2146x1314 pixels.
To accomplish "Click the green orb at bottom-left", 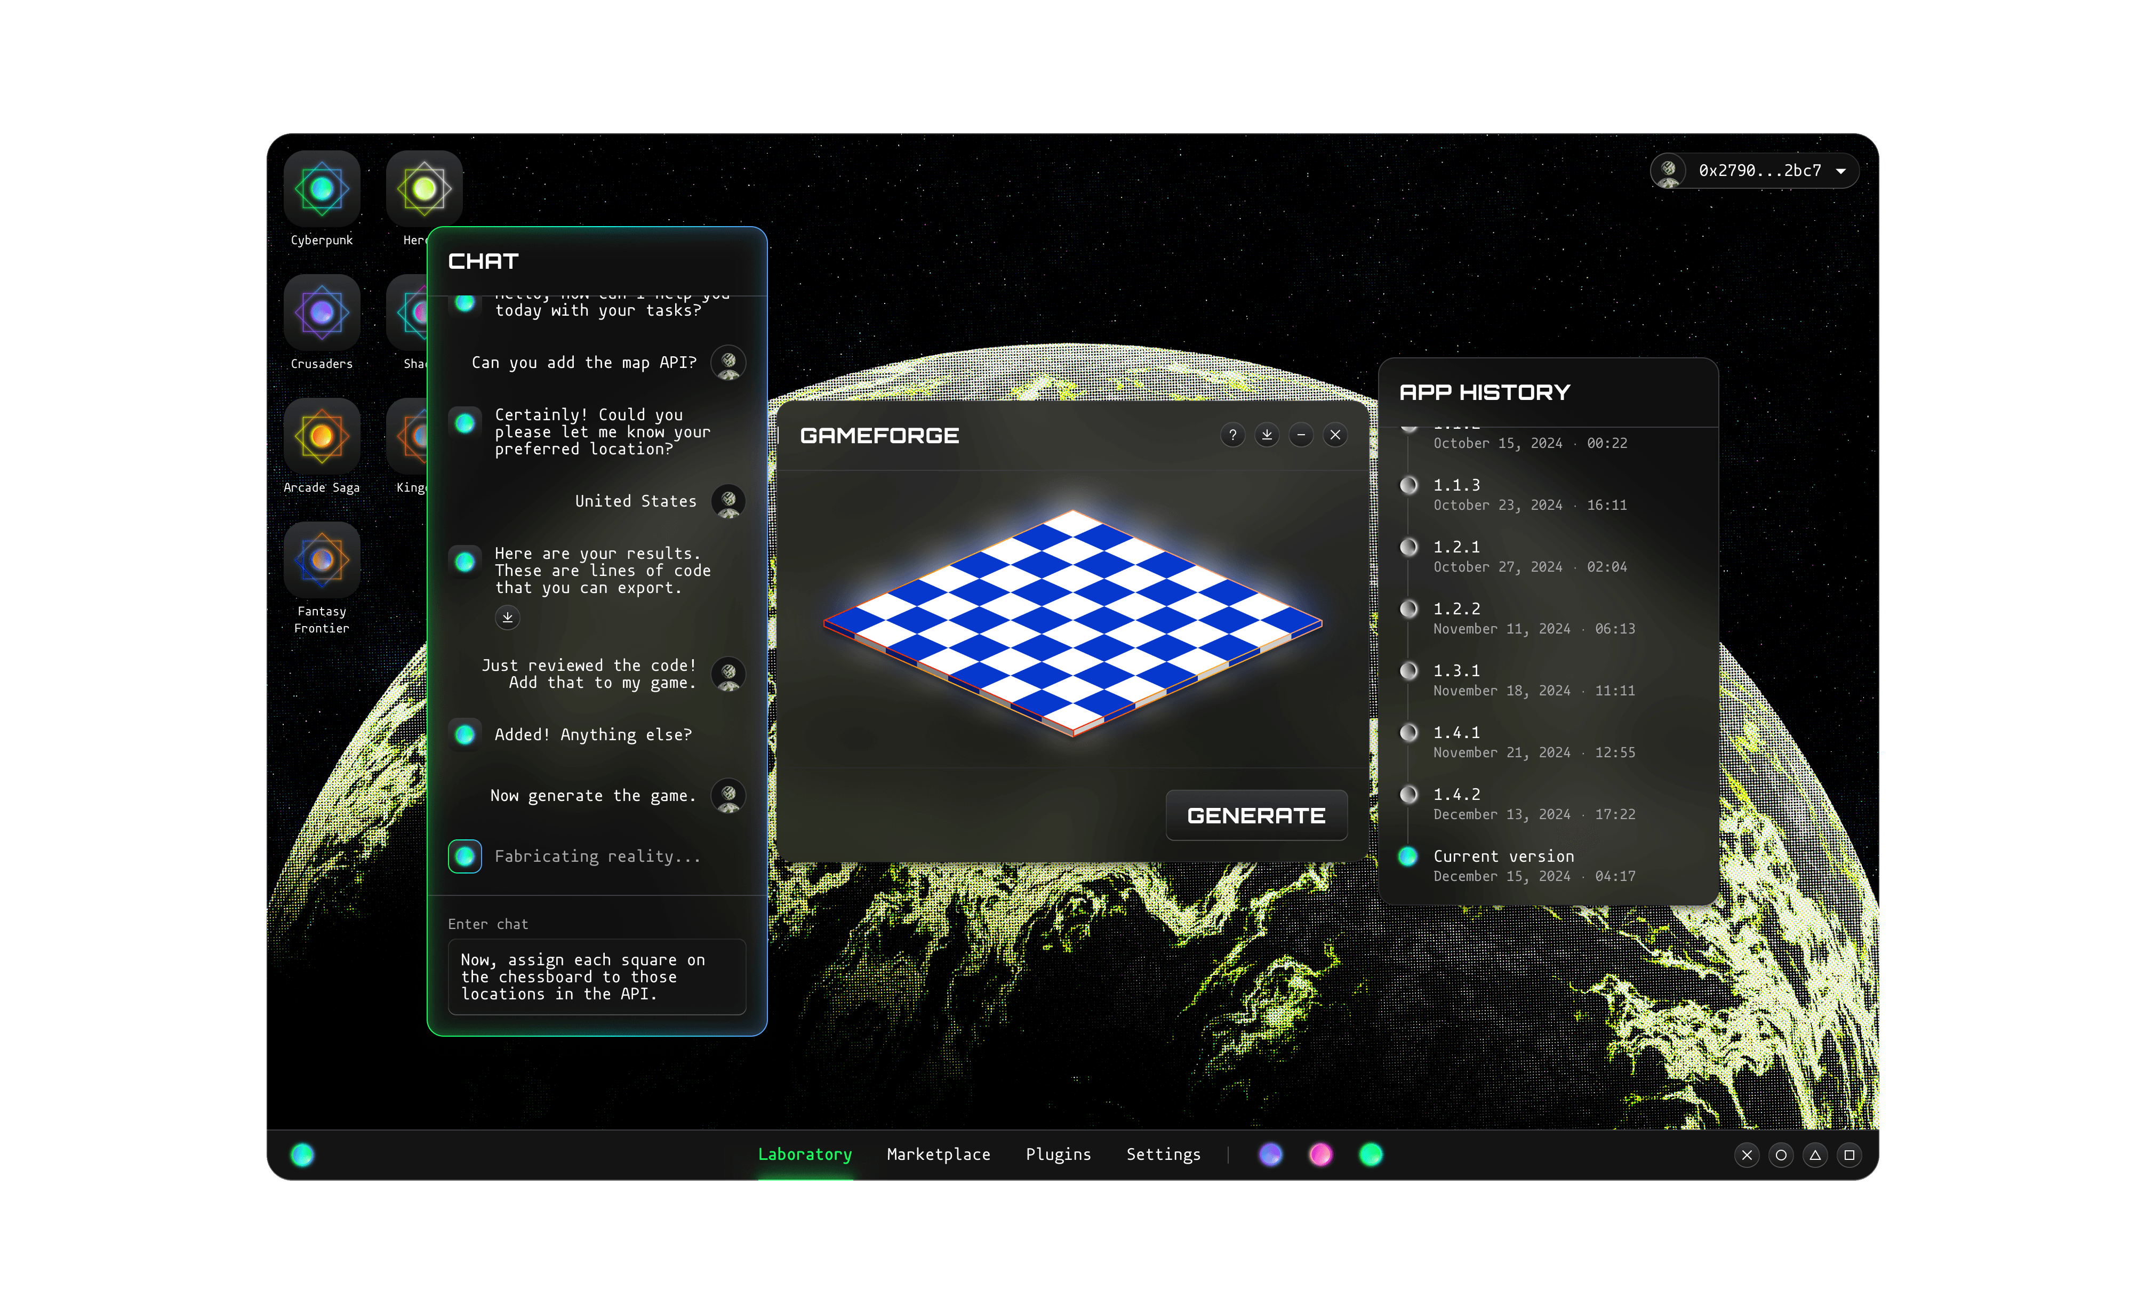I will point(302,1156).
